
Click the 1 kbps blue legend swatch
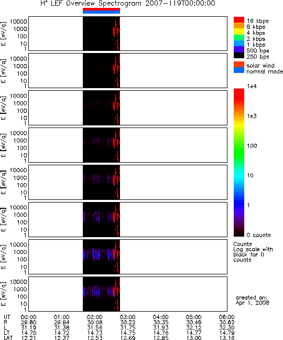[x=239, y=44]
